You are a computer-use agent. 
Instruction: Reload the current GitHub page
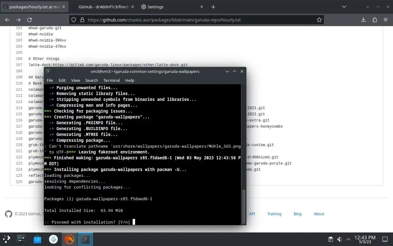click(29, 20)
